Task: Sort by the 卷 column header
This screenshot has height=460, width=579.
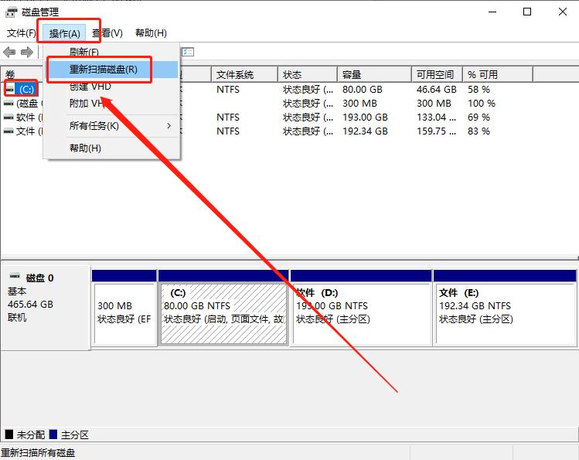Action: [22, 74]
